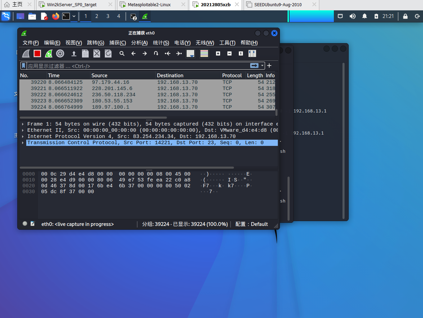Click the packet details horizontal scrollbar thumb
423x318 pixels.
[x=127, y=168]
